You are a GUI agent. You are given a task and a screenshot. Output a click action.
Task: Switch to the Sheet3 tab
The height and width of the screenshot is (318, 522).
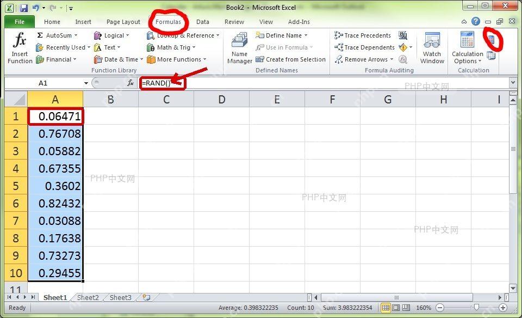point(121,297)
